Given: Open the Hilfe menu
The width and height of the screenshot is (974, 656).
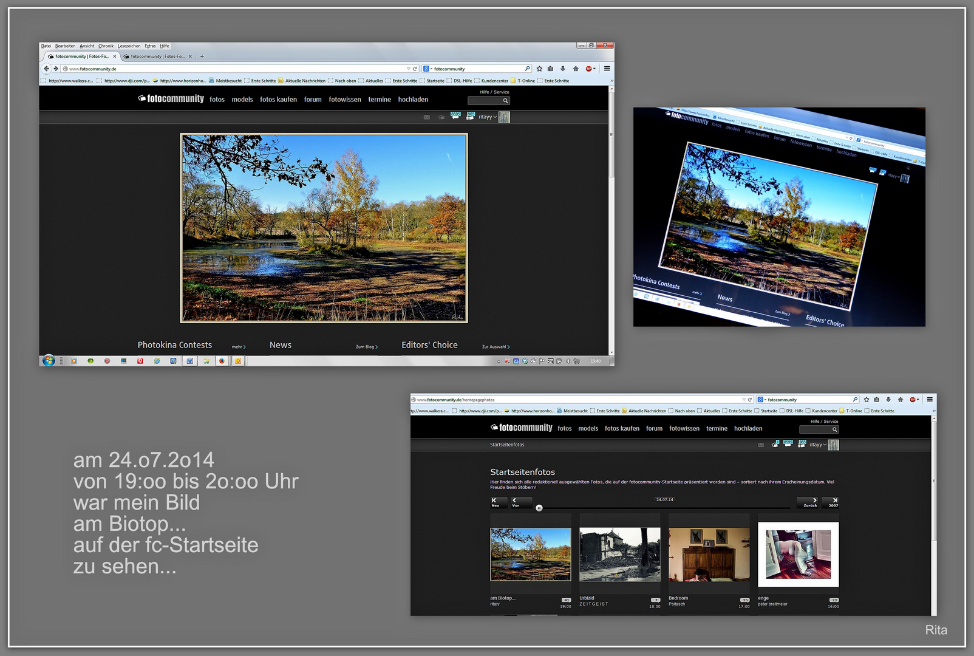Looking at the screenshot, I should pyautogui.click(x=165, y=46).
